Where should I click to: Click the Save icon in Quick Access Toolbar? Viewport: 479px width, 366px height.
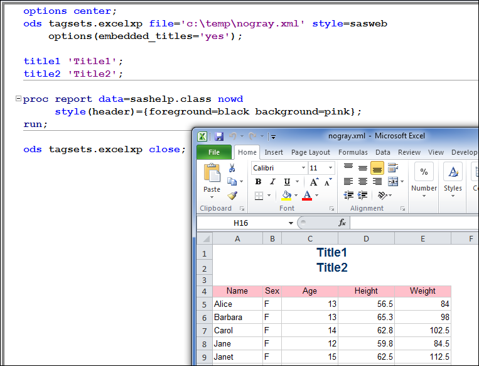tap(219, 136)
